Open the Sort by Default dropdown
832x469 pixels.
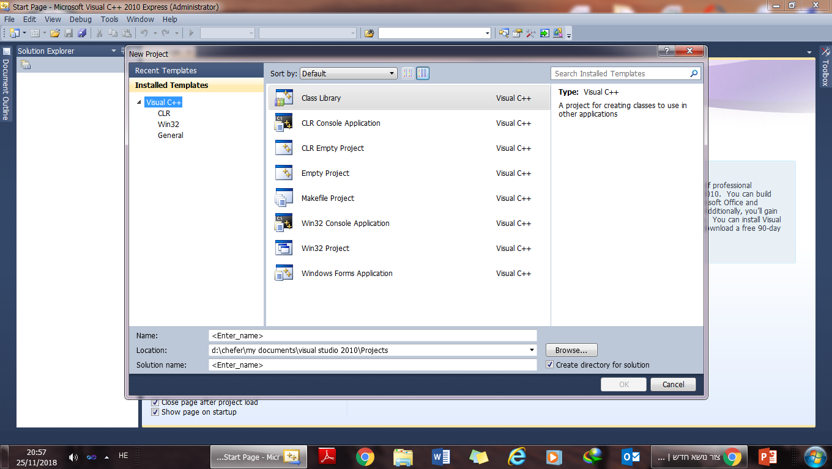pos(349,73)
